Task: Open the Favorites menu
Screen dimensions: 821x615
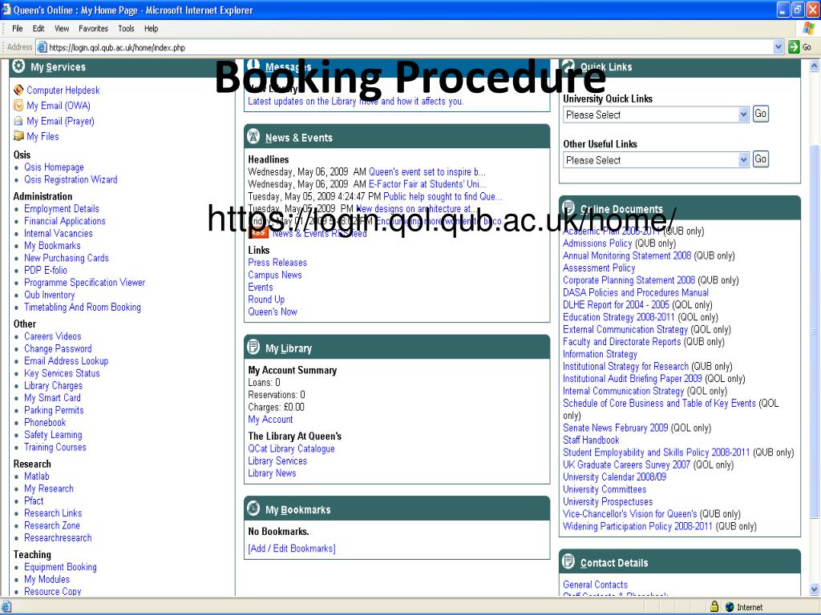Action: coord(93,29)
